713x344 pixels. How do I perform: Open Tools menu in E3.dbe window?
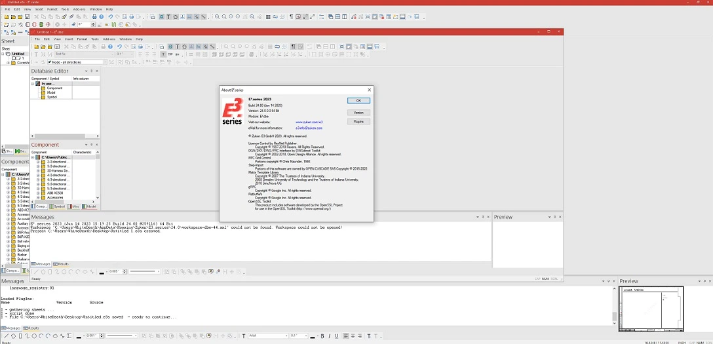tap(94, 39)
